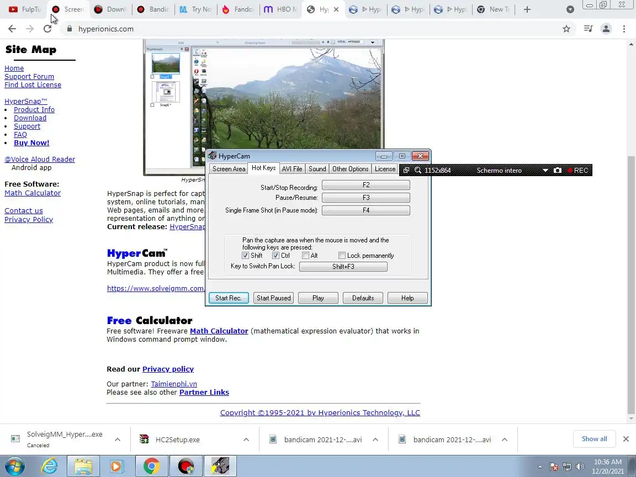Open the Bandicam Schermo intero dropdown arrow

pos(545,171)
